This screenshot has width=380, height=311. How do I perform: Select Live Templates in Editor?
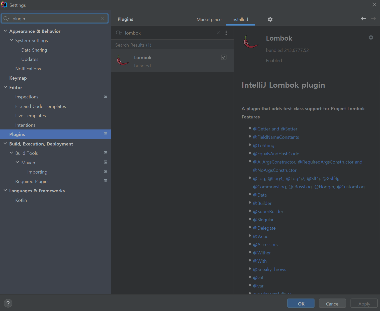click(x=31, y=116)
